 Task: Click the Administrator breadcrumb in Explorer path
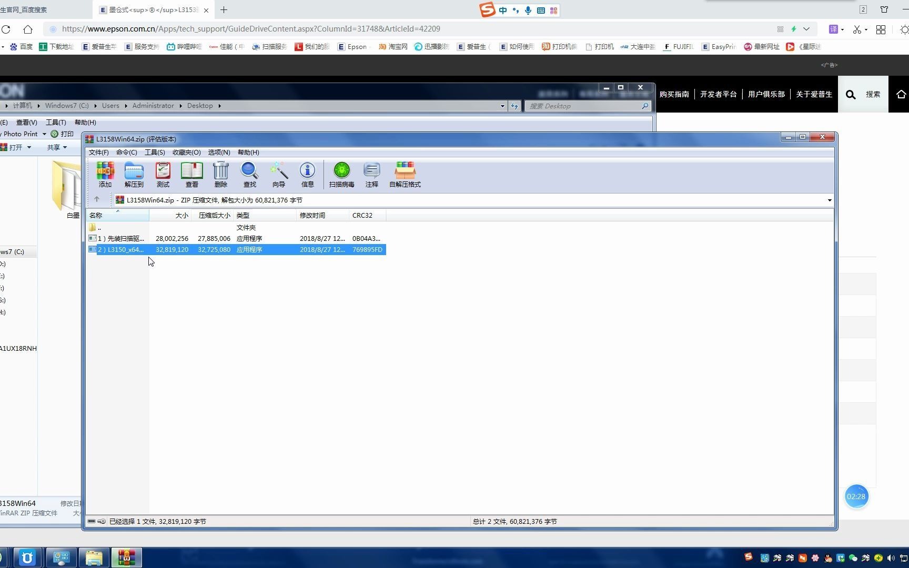pyautogui.click(x=153, y=106)
